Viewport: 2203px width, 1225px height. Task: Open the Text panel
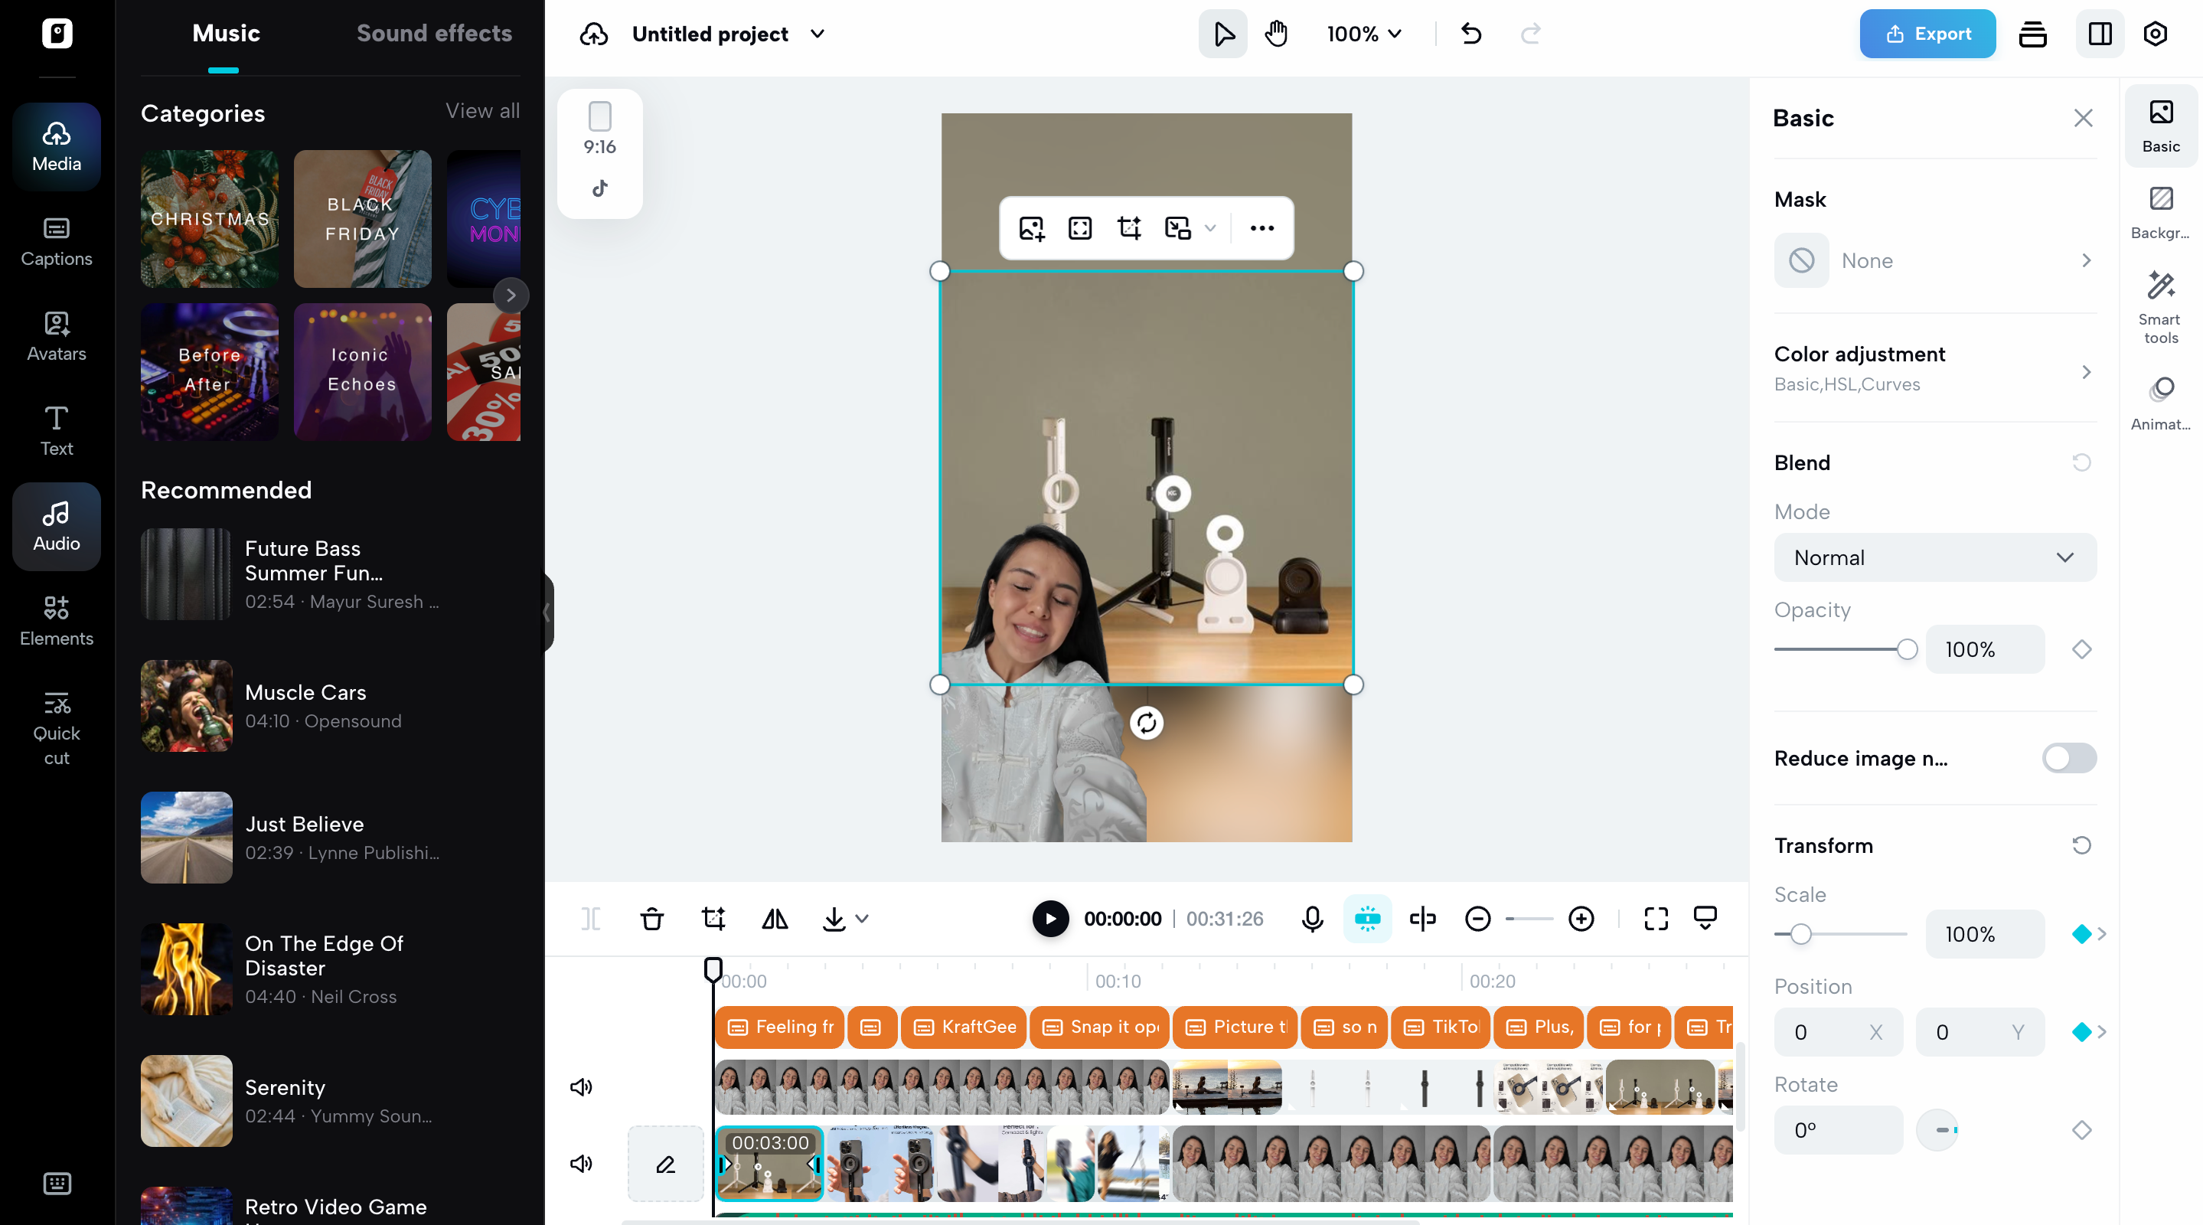55,430
